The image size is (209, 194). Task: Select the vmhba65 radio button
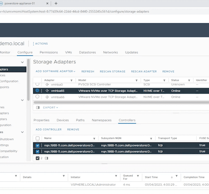point(37,90)
